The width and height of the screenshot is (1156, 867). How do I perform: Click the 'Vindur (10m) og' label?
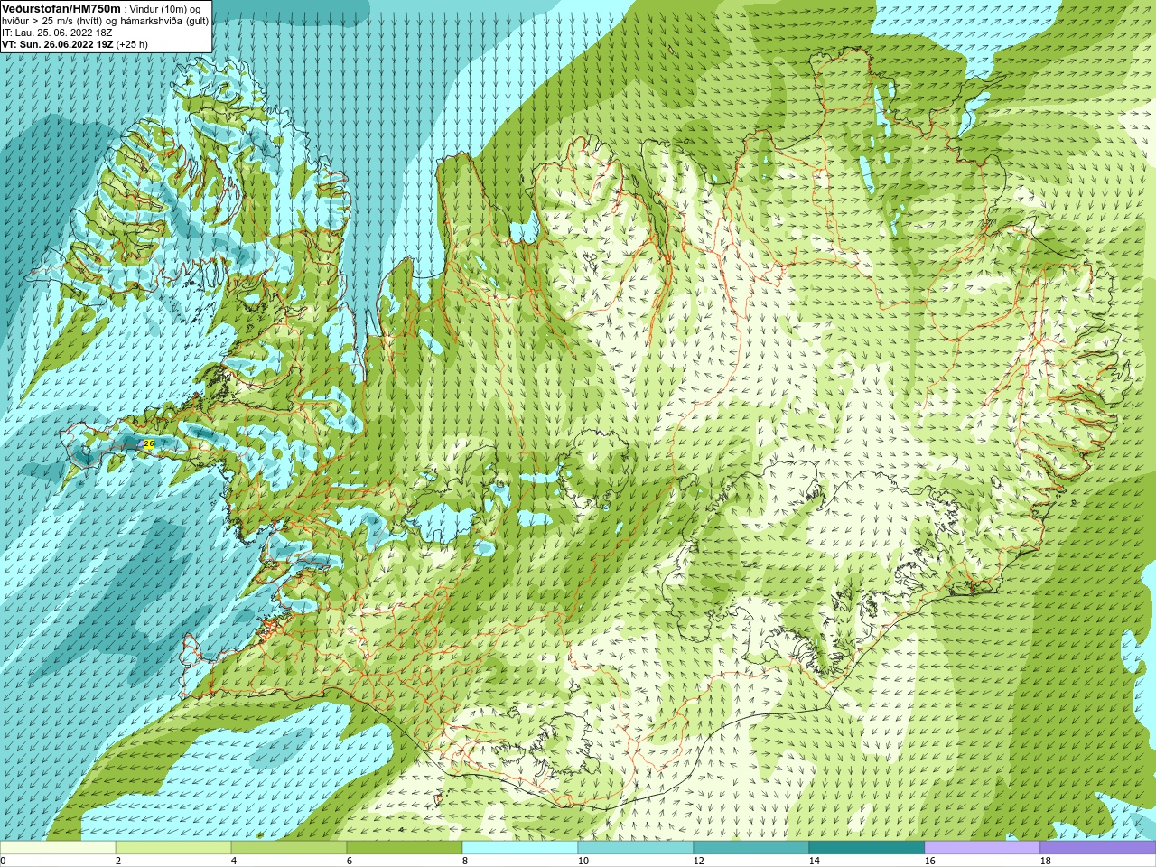point(165,8)
